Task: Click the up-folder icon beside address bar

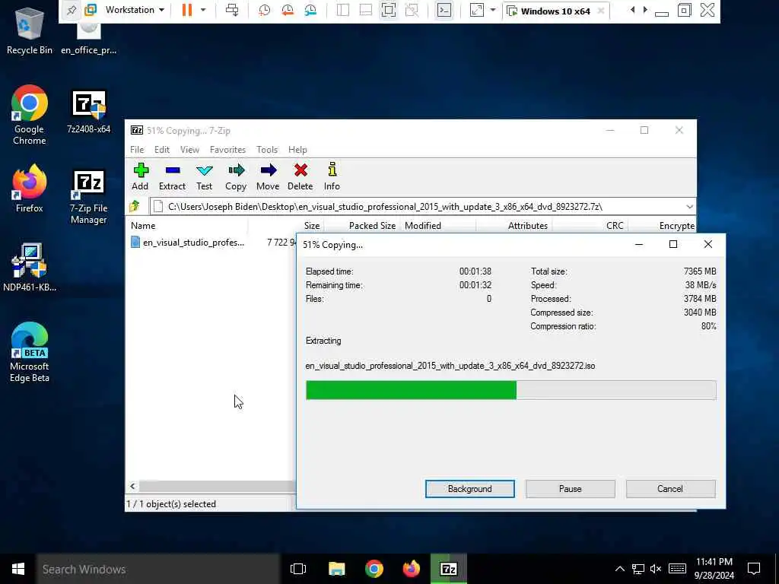Action: point(134,206)
